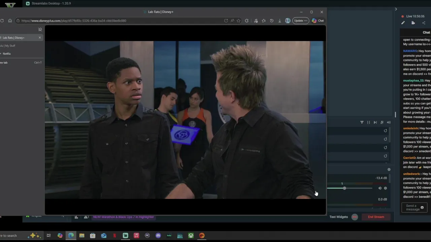Click open-in-app icon in address bar
This screenshot has height=242, width=431.
pyautogui.click(x=226, y=21)
